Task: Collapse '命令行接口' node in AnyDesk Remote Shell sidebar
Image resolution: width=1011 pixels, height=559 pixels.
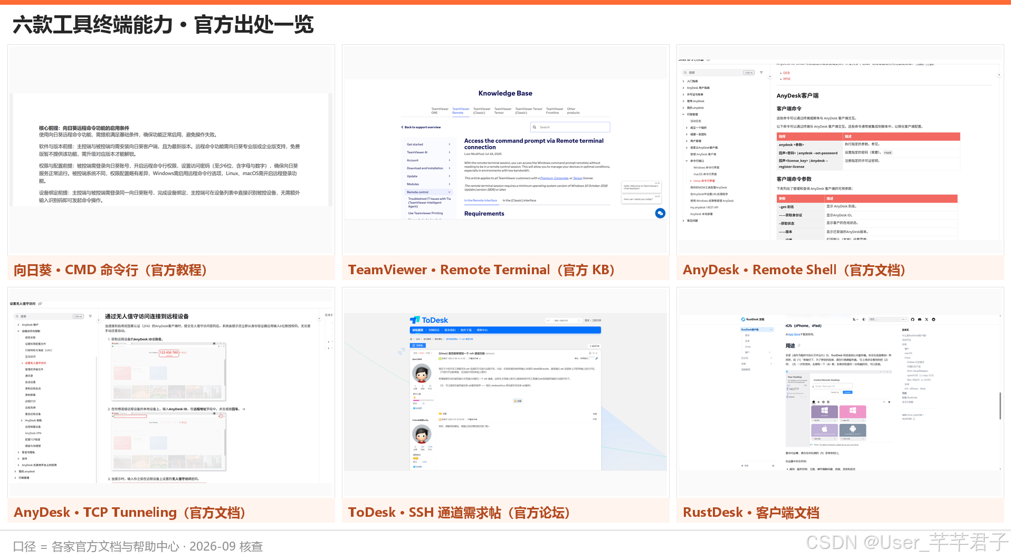Action: coord(686,161)
